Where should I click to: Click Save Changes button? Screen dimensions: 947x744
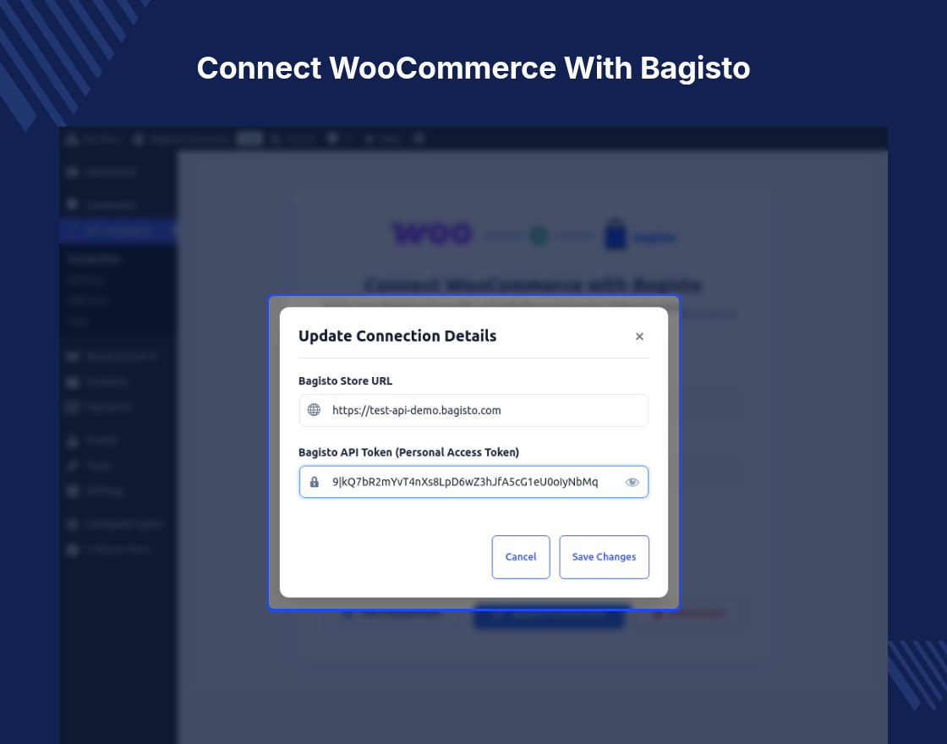tap(604, 557)
